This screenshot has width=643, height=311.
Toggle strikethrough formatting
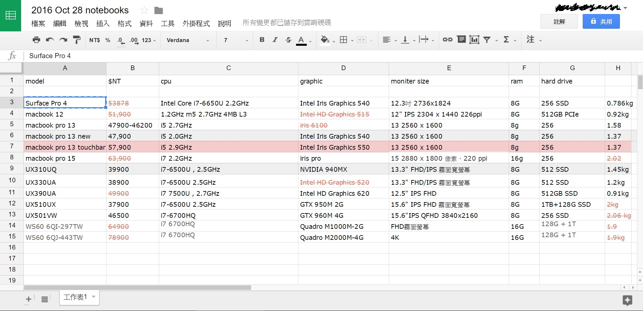click(x=288, y=40)
